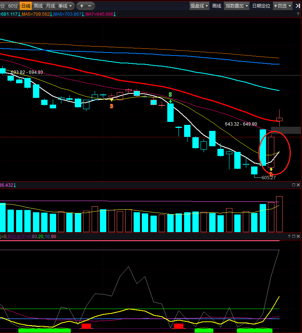
Task: Click the 画线 drawing tools button
Action: pos(217,6)
